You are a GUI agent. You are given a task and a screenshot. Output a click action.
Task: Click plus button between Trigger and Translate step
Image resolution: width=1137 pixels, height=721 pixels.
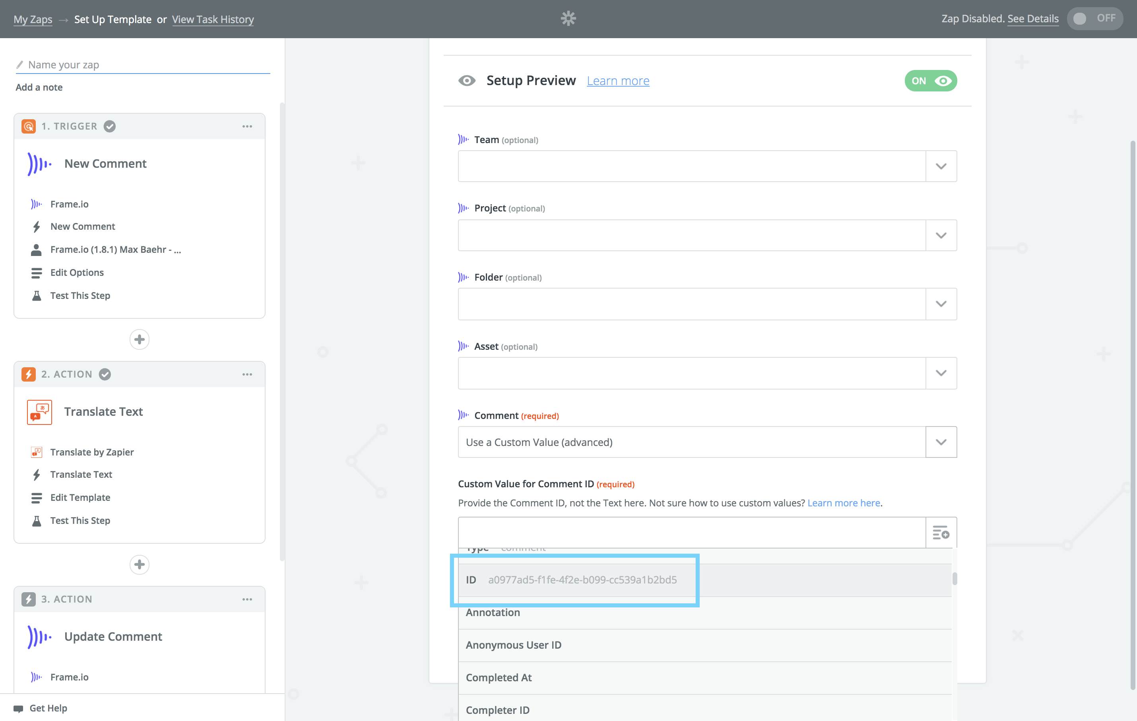139,339
